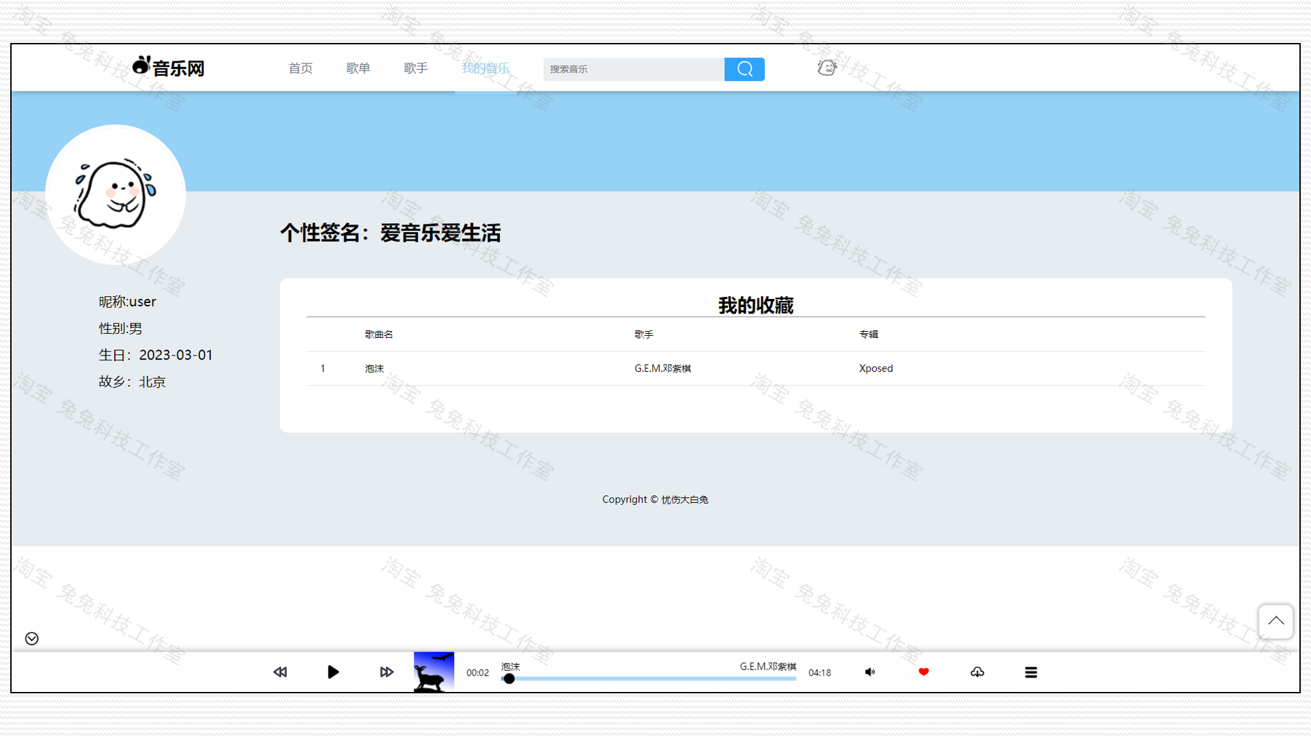1311x737 pixels.
Task: Open the user avatar icon beside search
Action: [826, 68]
